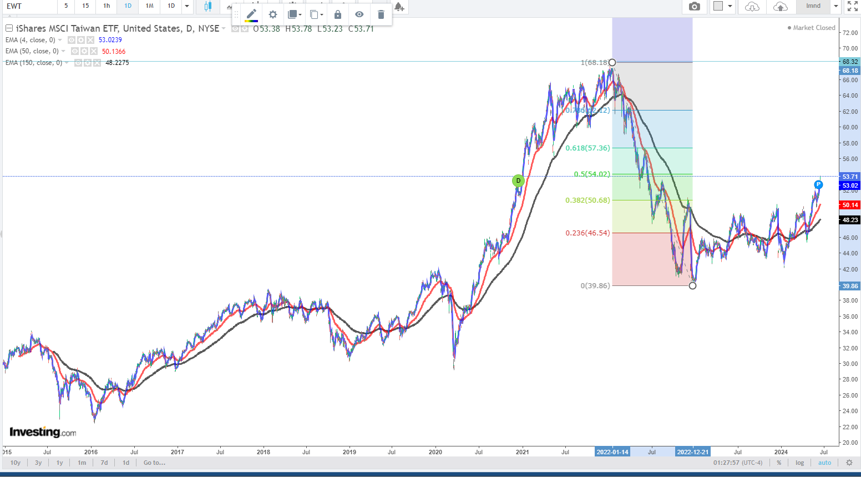Zoom to 3y range
This screenshot has height=477, width=861.
38,463
